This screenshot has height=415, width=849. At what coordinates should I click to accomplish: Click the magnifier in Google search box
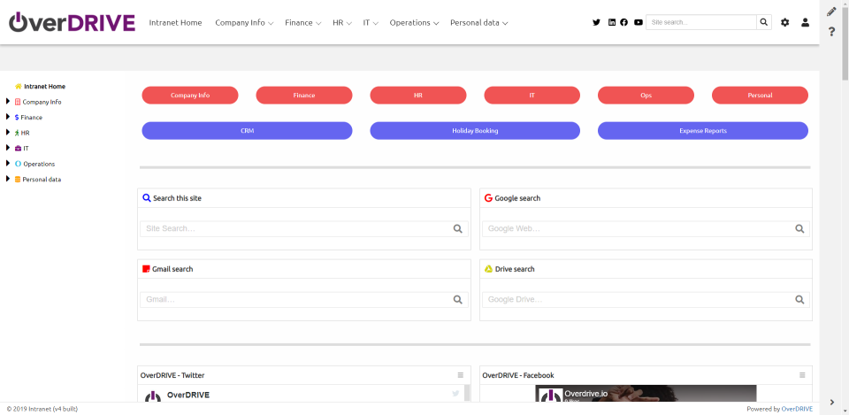(799, 228)
